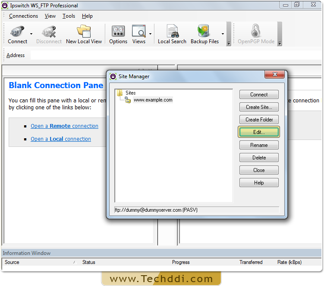Select www.example.com site entry
The height and width of the screenshot is (286, 324).
coord(153,100)
